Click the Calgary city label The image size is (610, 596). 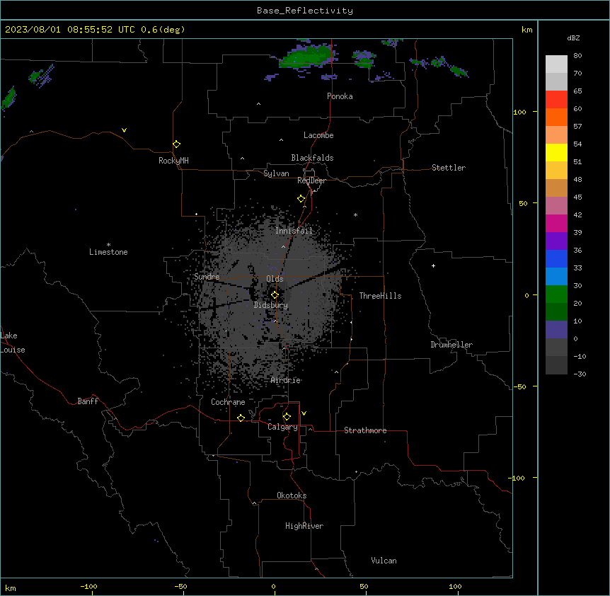(282, 427)
